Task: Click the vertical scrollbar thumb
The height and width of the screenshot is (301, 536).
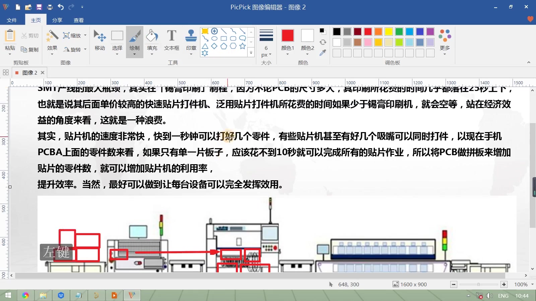Action: pyautogui.click(x=533, y=176)
